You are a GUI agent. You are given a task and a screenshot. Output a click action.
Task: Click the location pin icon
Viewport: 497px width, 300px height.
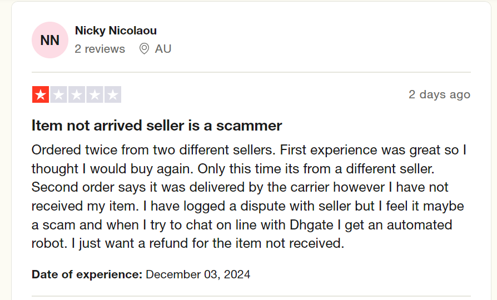pos(144,49)
